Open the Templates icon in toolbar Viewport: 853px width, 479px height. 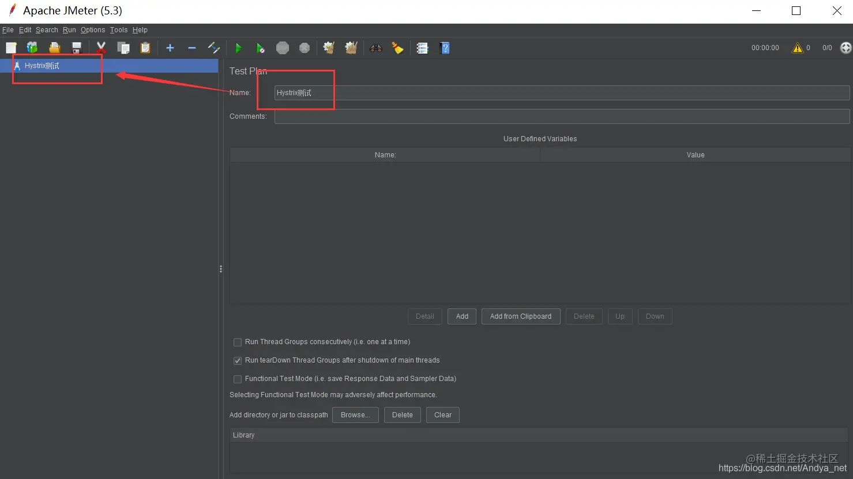pos(32,48)
